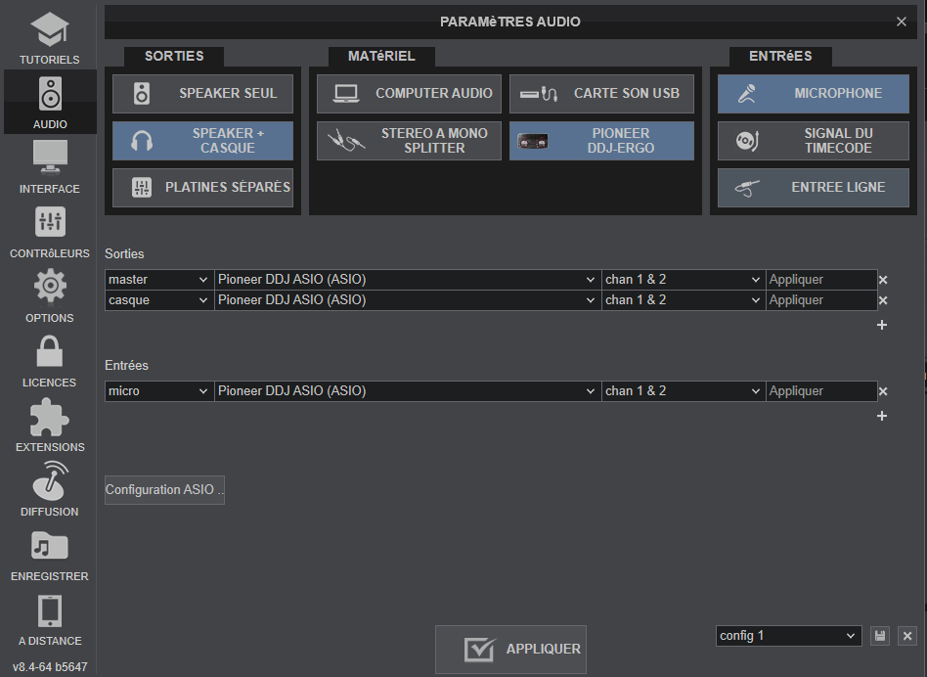This screenshot has width=927, height=677.
Task: Open the Extensions puzzle page
Action: point(49,425)
